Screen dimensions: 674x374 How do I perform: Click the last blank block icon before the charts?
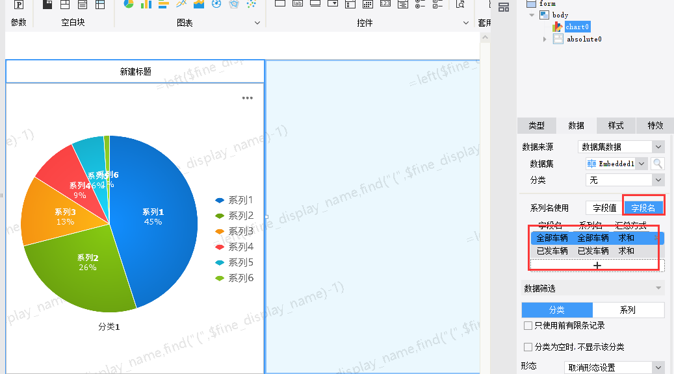click(x=100, y=5)
